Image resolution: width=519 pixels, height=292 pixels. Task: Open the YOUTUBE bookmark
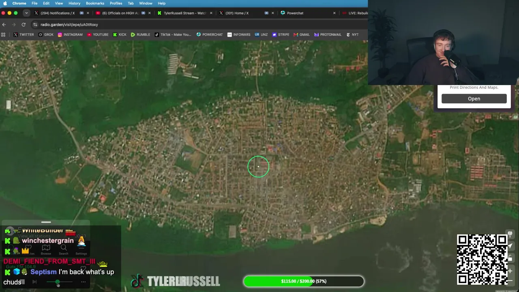98,35
